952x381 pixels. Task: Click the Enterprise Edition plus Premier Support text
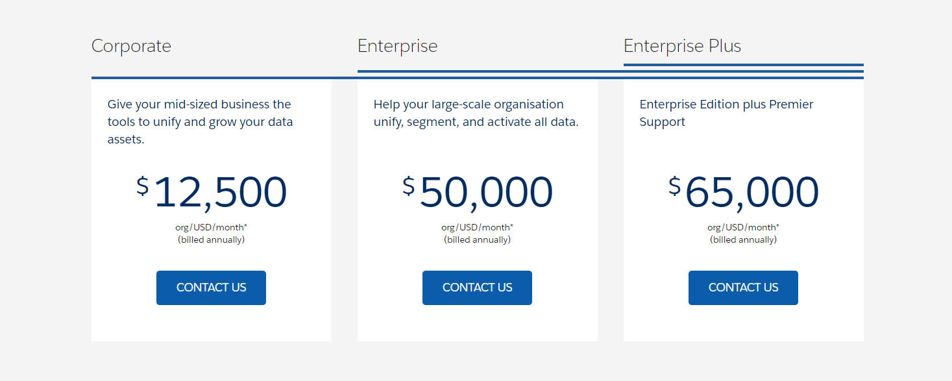[726, 112]
